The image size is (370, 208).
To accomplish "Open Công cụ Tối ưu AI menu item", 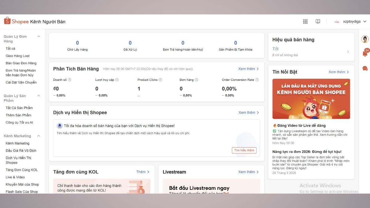I will [19, 122].
